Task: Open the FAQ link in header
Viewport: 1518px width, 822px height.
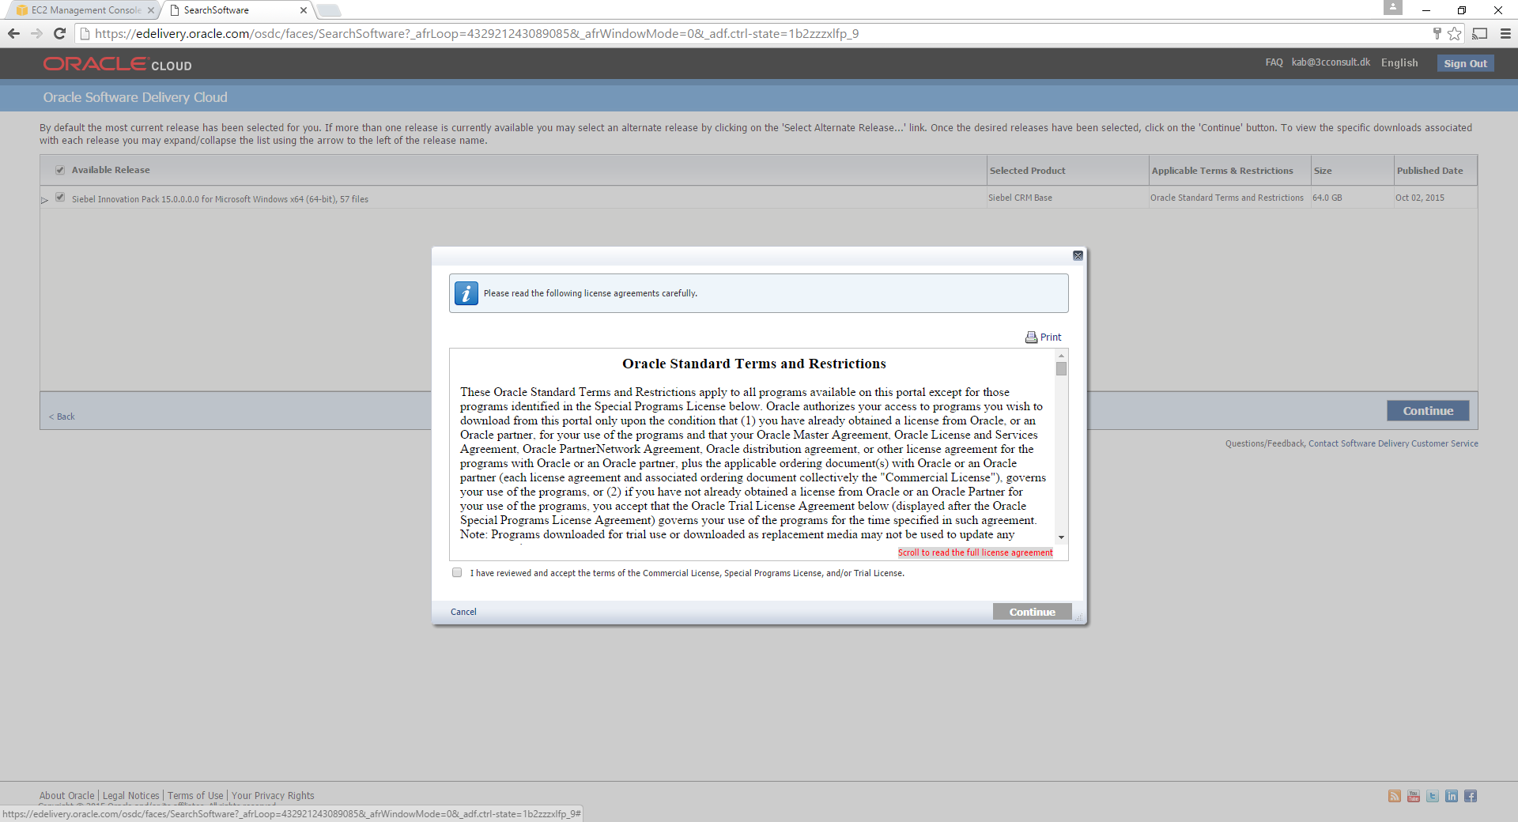Action: point(1274,62)
